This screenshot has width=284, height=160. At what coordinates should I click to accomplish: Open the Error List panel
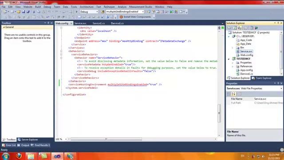(x=9, y=145)
